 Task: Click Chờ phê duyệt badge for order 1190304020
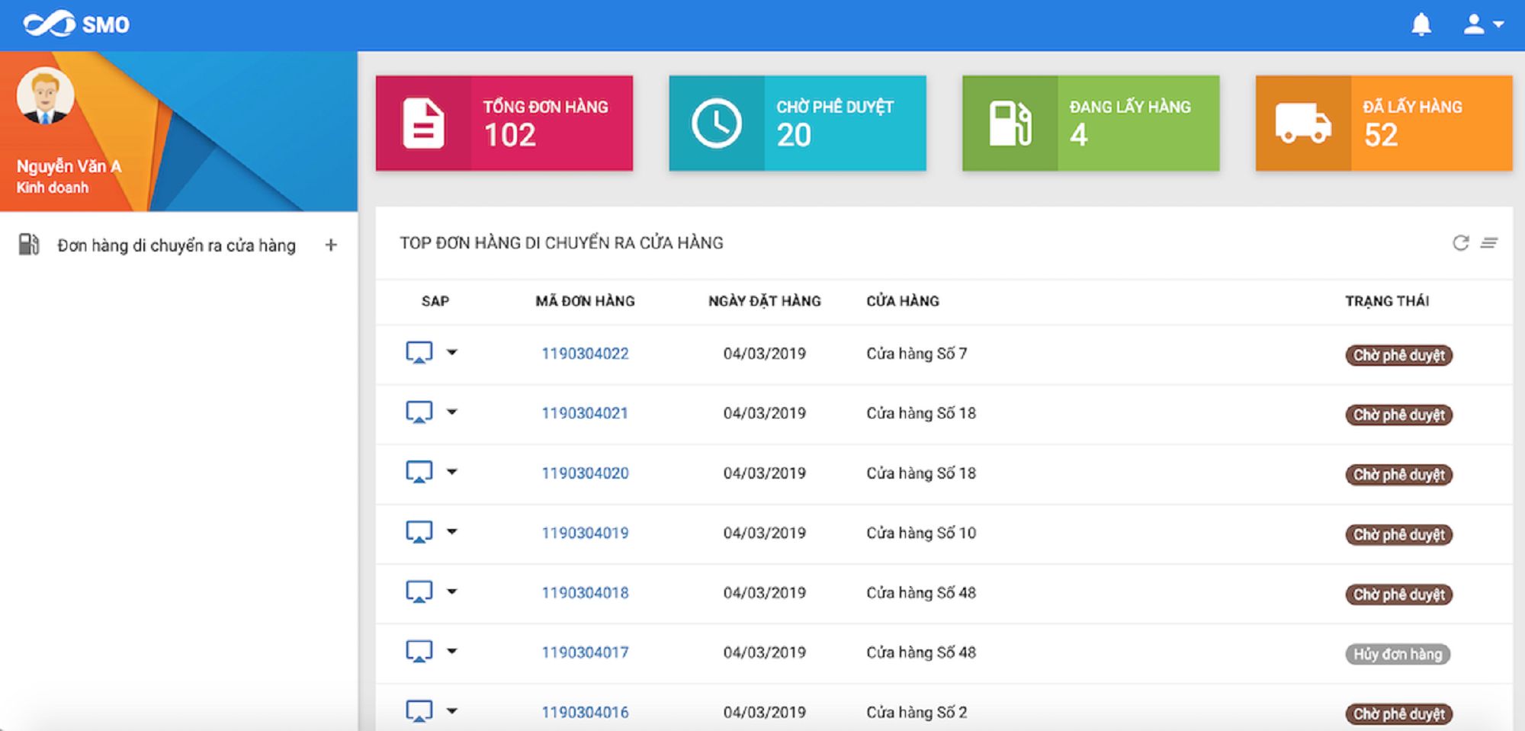coord(1399,475)
